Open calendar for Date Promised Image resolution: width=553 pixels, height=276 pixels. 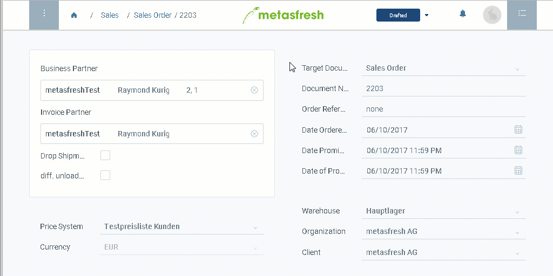tap(518, 150)
